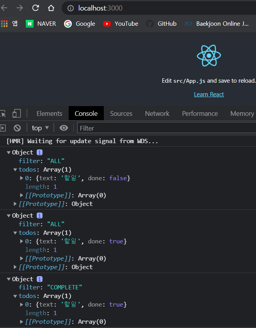Expand Object prototype of second Object
Image resolution: width=256 pixels, height=328 pixels.
point(15,267)
